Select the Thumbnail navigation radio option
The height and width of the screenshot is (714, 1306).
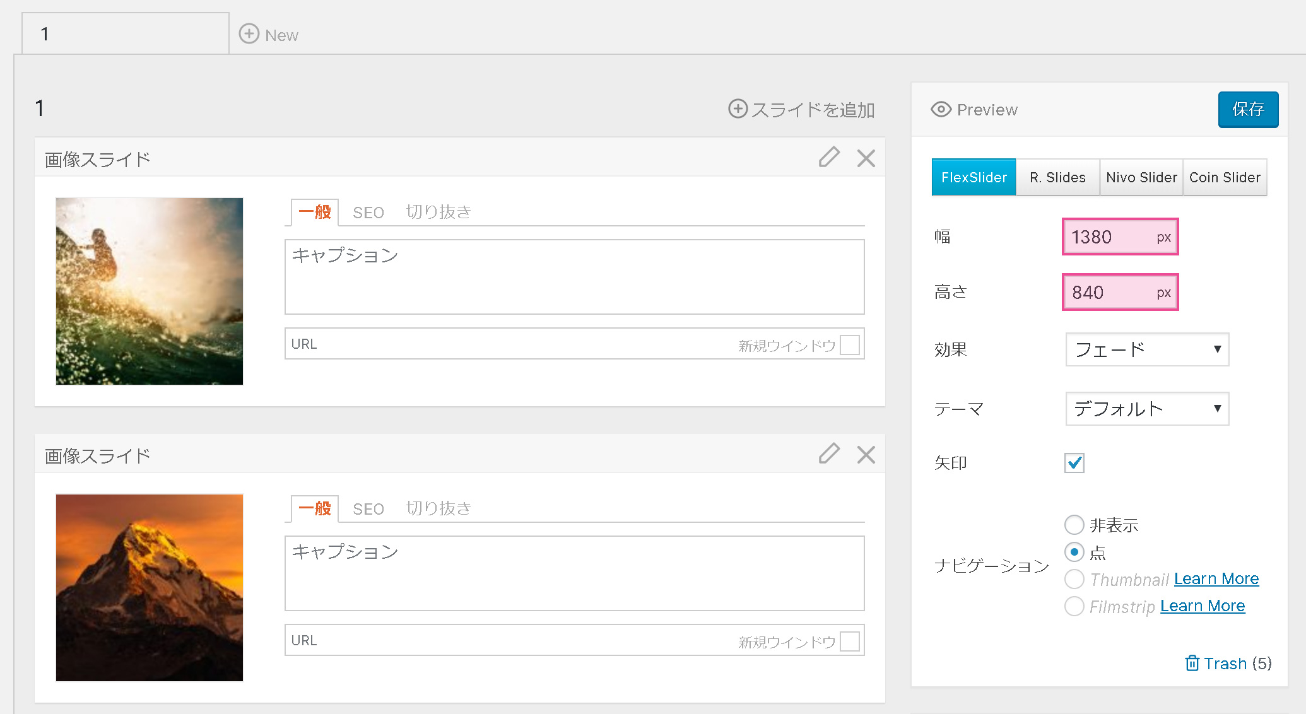point(1074,579)
